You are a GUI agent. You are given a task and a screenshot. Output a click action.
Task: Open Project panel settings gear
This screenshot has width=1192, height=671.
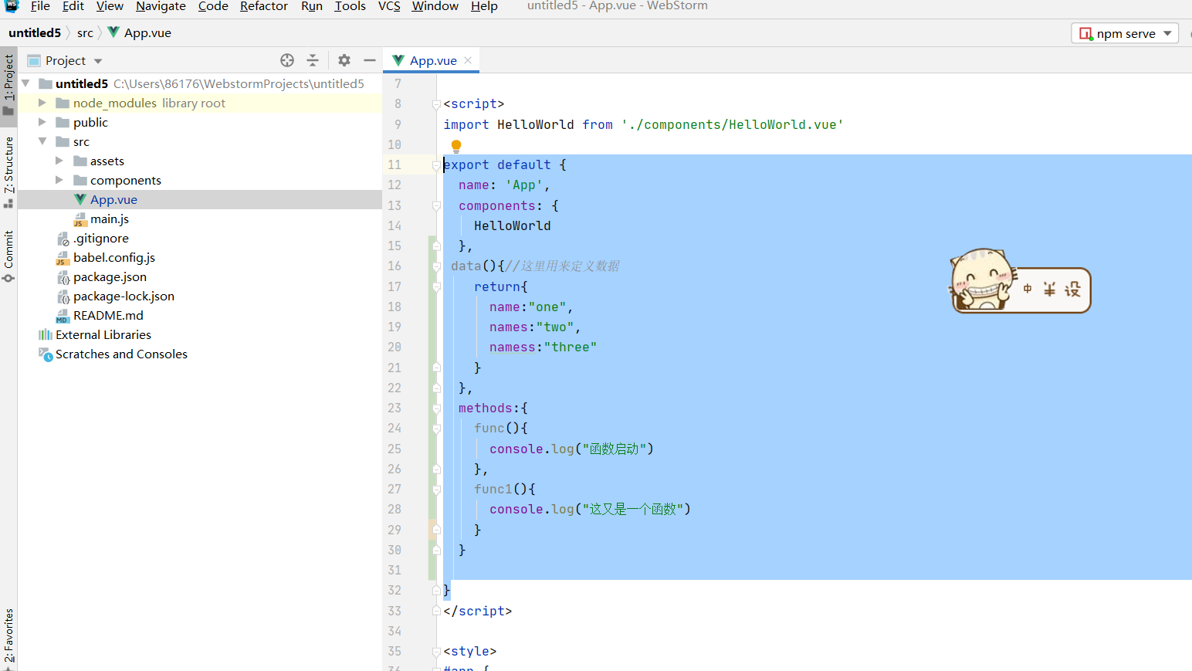(x=344, y=60)
